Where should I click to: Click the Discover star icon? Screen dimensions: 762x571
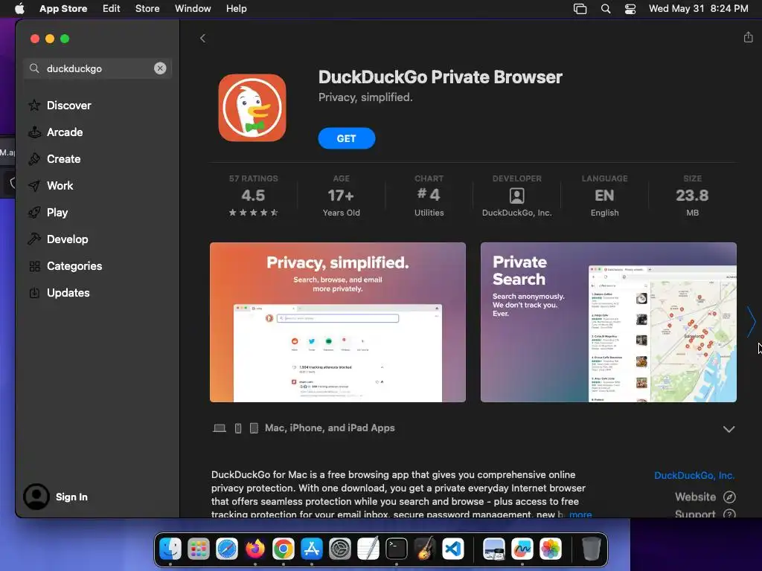click(x=34, y=106)
